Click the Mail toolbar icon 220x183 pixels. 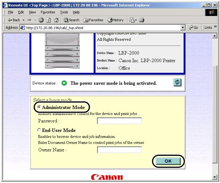(x=132, y=20)
